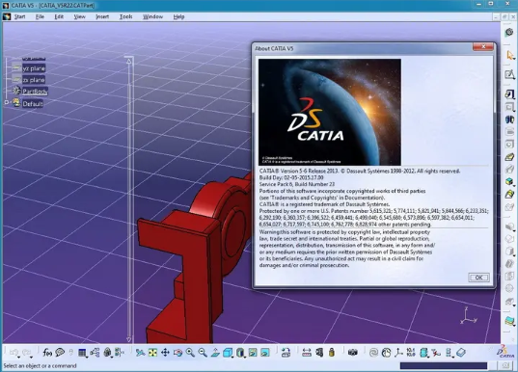
Task: Expand the Default tree node
Action: pyautogui.click(x=7, y=103)
